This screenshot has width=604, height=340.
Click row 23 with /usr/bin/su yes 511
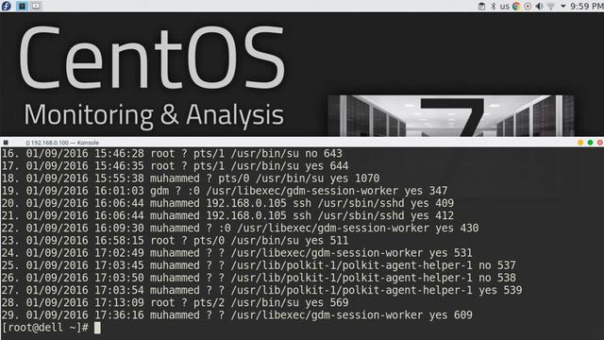175,240
